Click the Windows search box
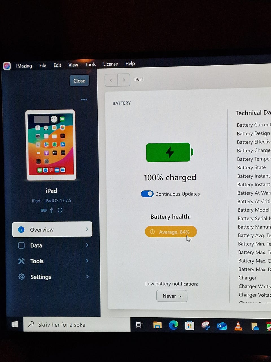The image size is (271, 362). pyautogui.click(x=77, y=324)
